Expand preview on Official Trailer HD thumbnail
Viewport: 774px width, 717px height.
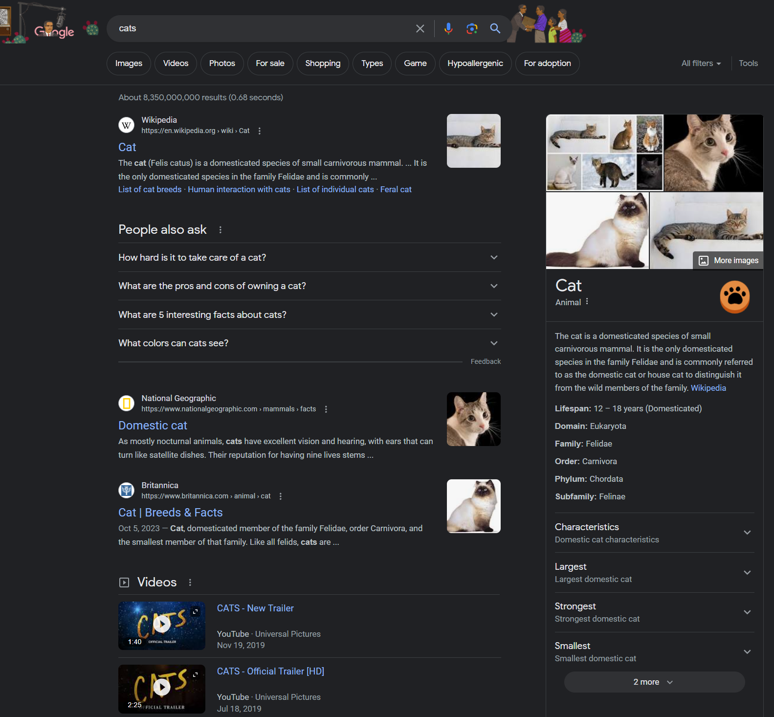(196, 674)
